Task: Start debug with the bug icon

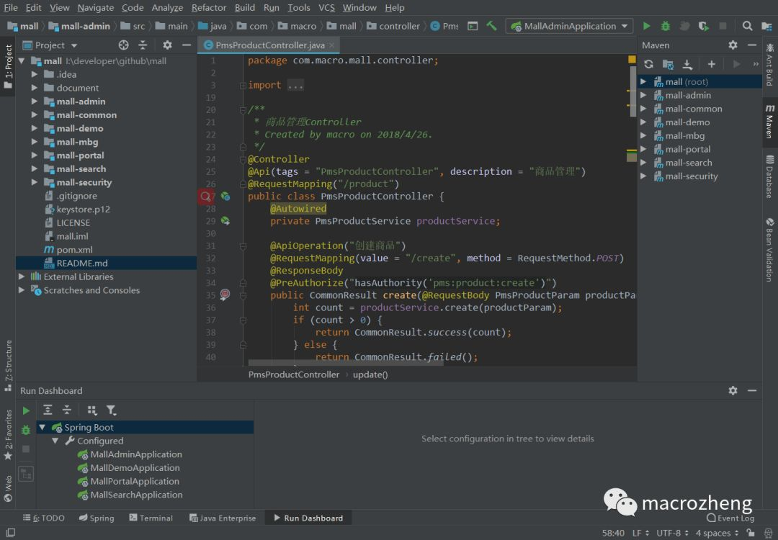Action: pyautogui.click(x=666, y=26)
